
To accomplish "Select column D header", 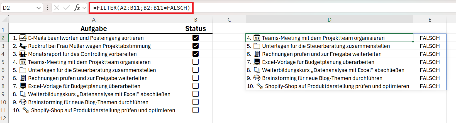I will 329,20.
